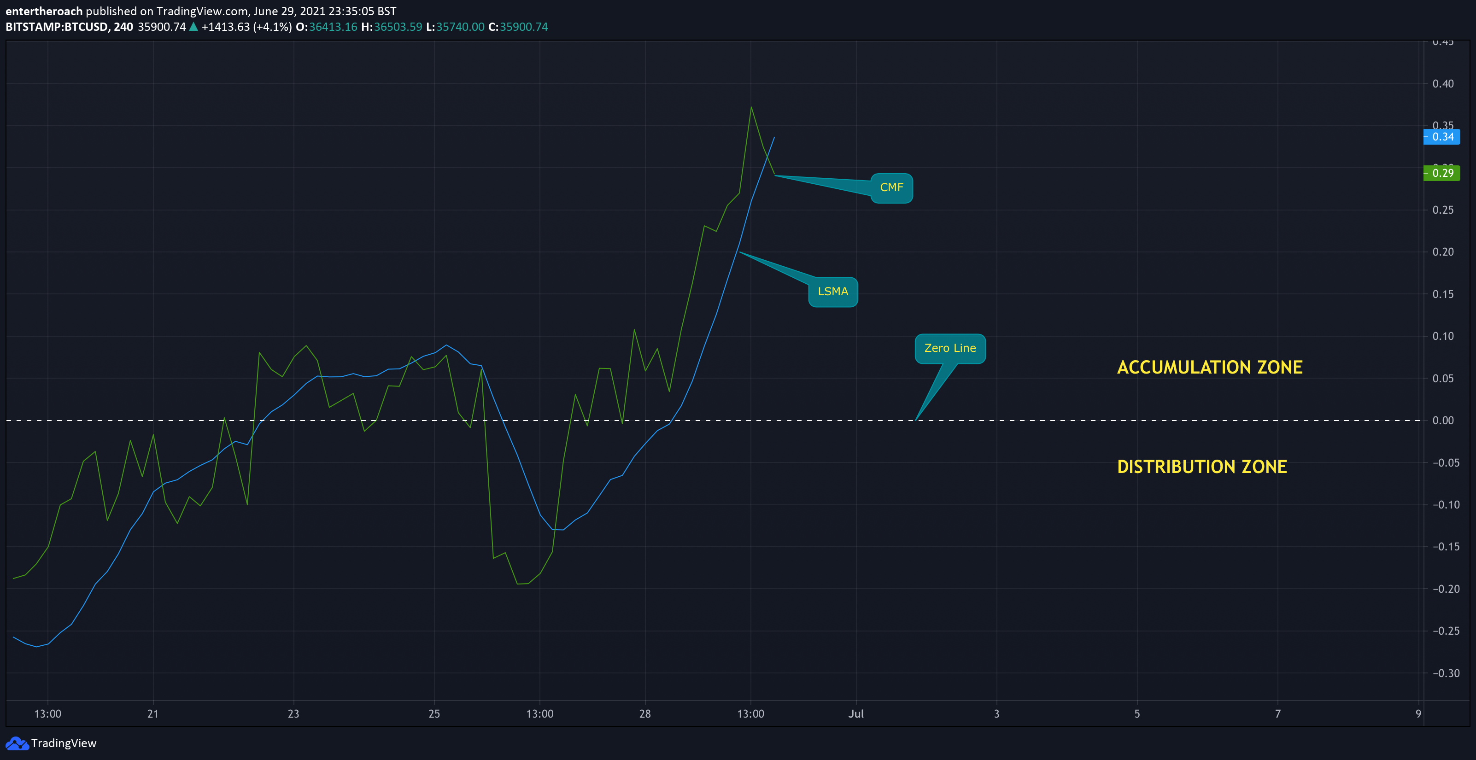
Task: Click the close value 35900.74 after C:
Action: tap(524, 27)
